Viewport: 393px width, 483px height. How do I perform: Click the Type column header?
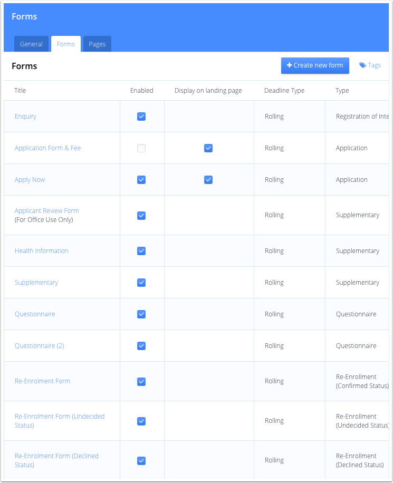click(342, 91)
